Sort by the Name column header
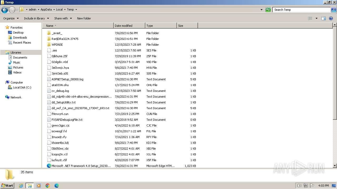This screenshot has height=189, width=337. [78, 26]
